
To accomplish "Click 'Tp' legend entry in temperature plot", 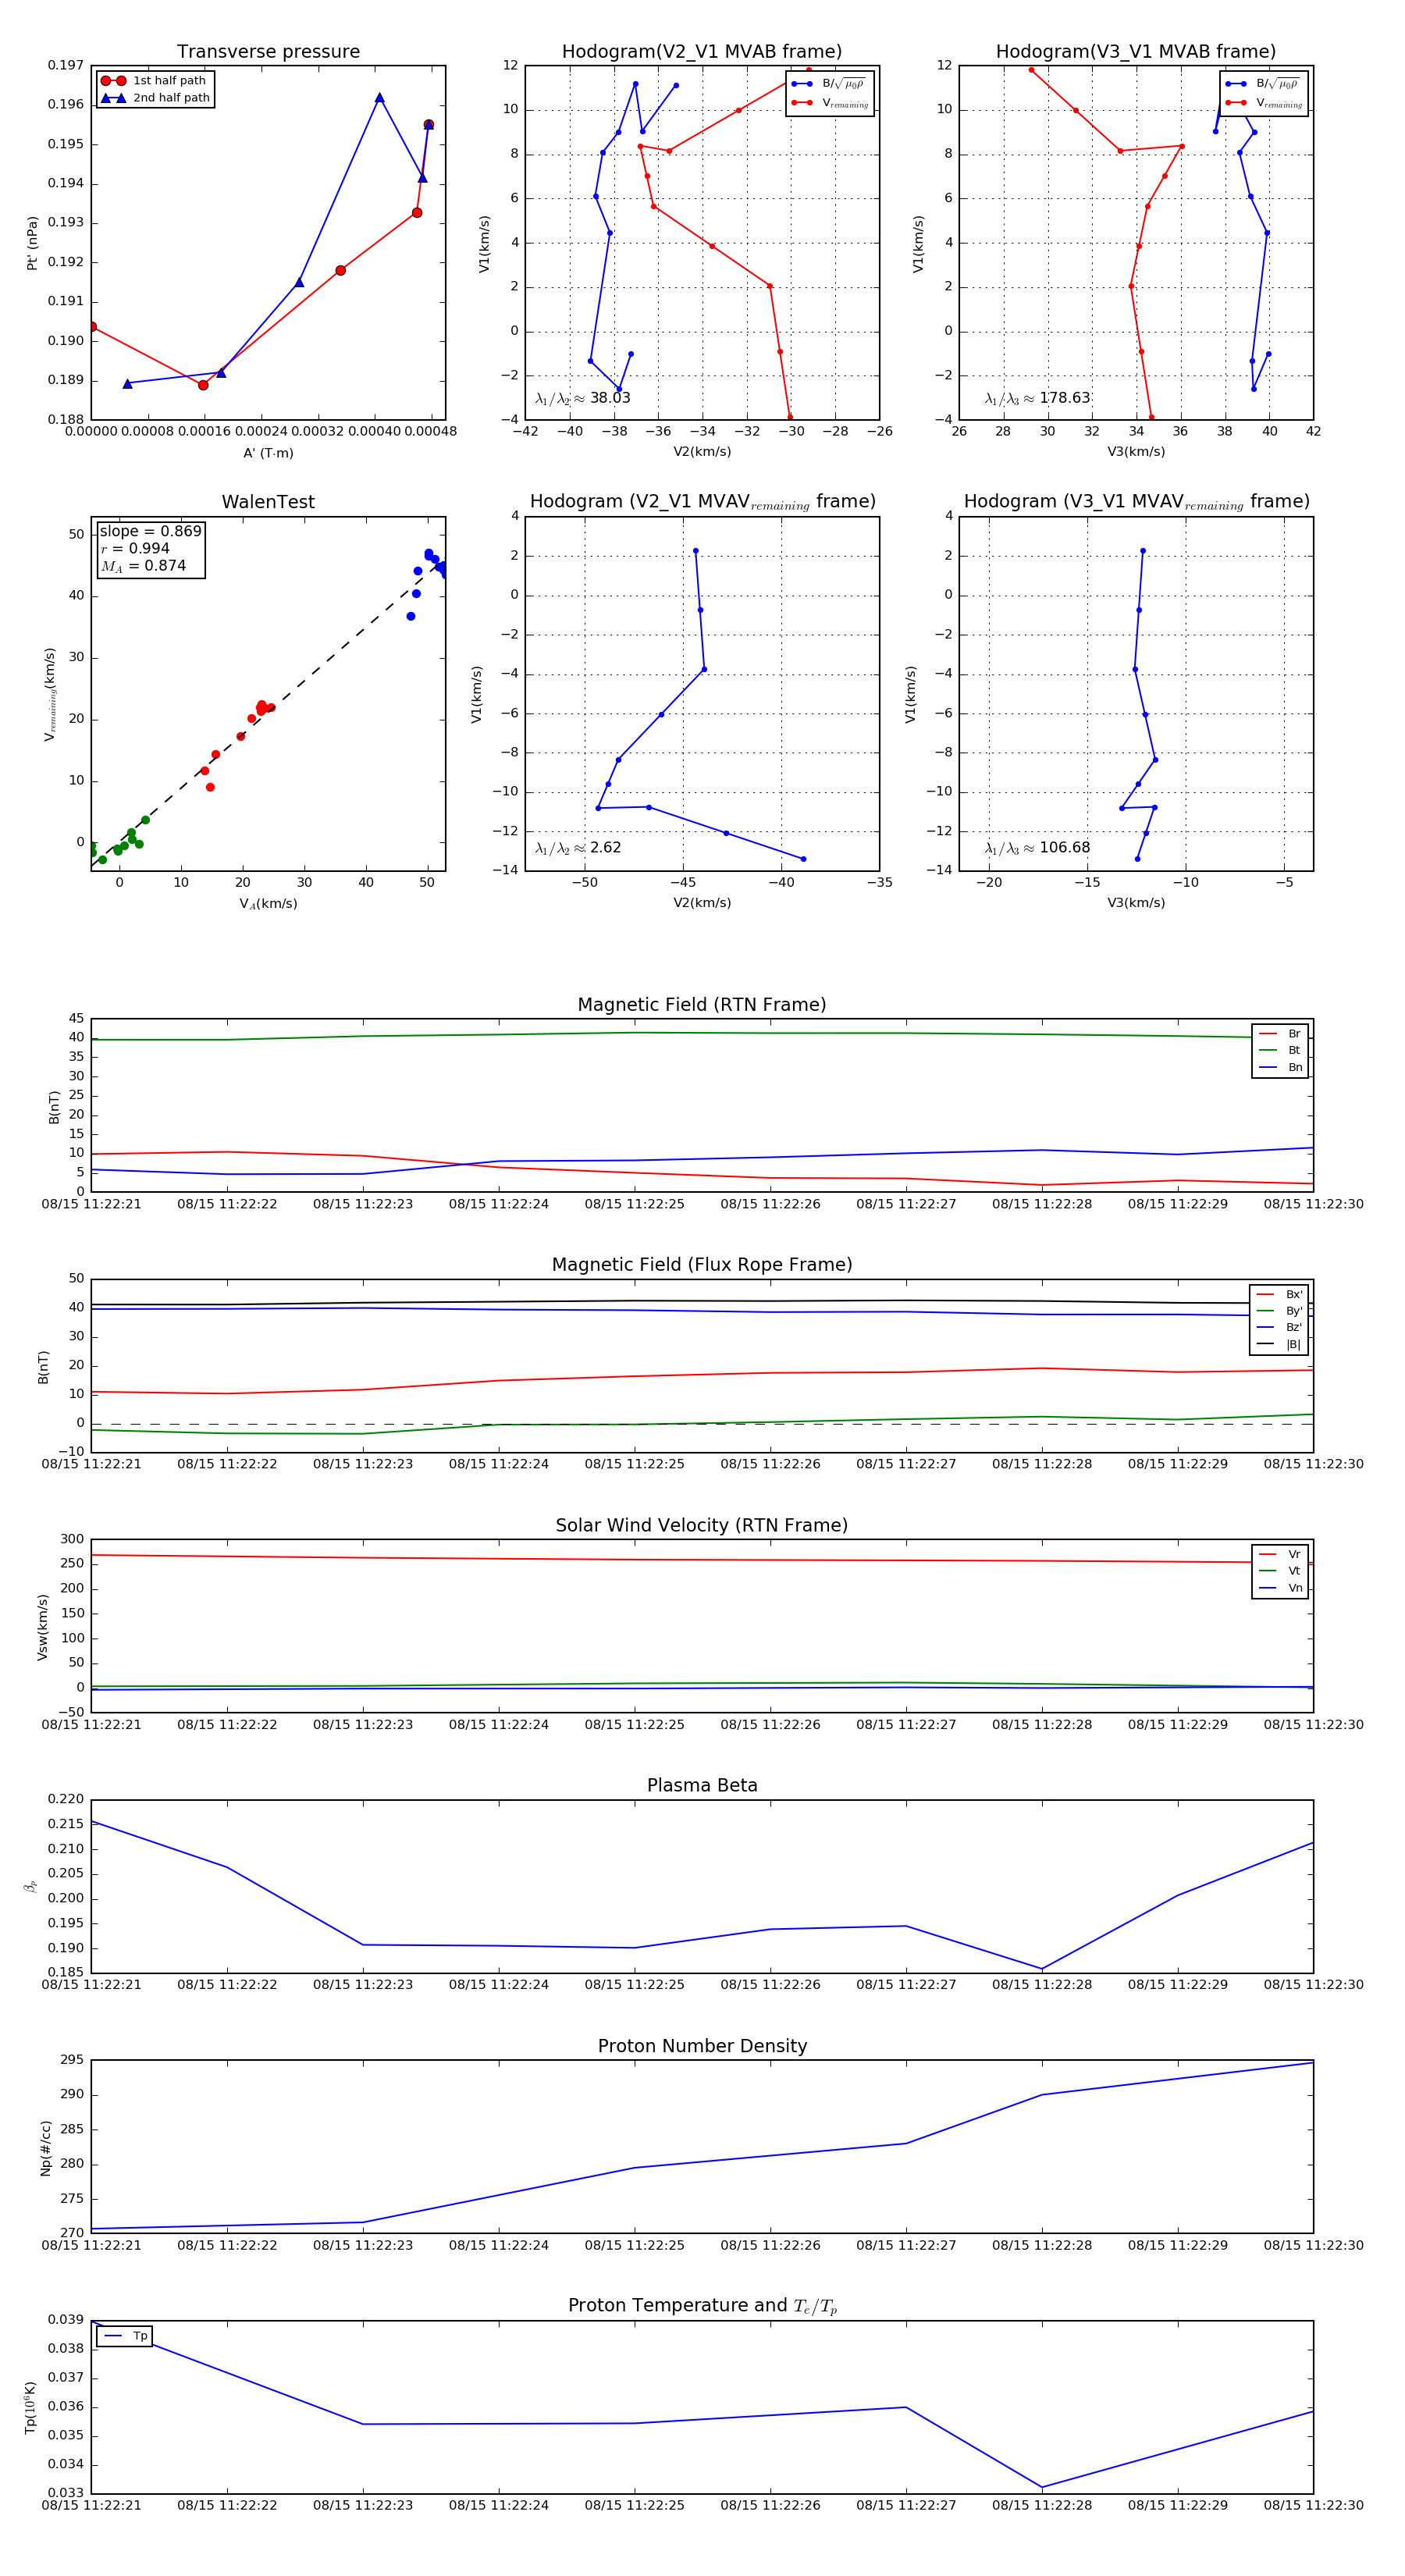I will (125, 2337).
